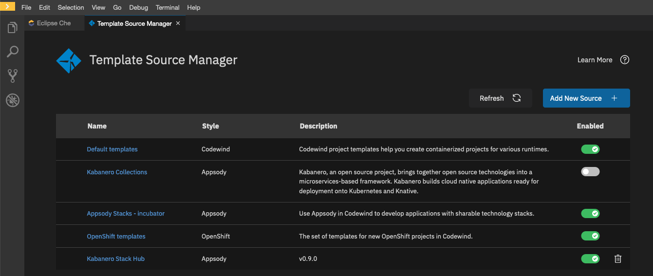Open the Source Control branch icon

pos(12,75)
